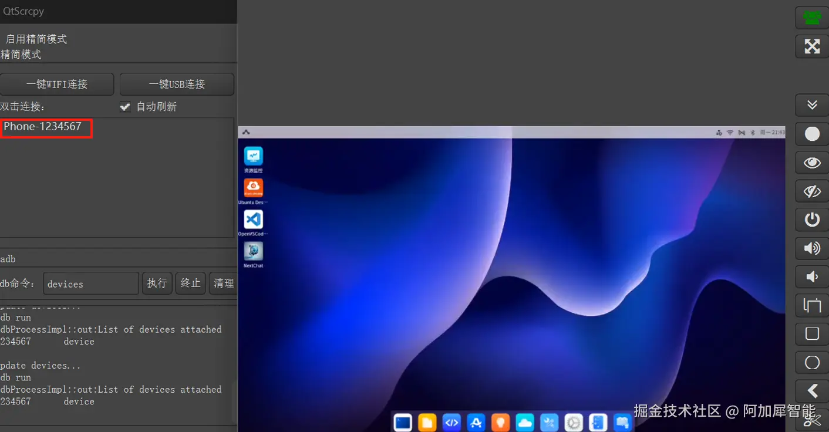This screenshot has height=432, width=829.
Task: Click the Wi-Fi icon in mirrored status bar
Action: (730, 133)
